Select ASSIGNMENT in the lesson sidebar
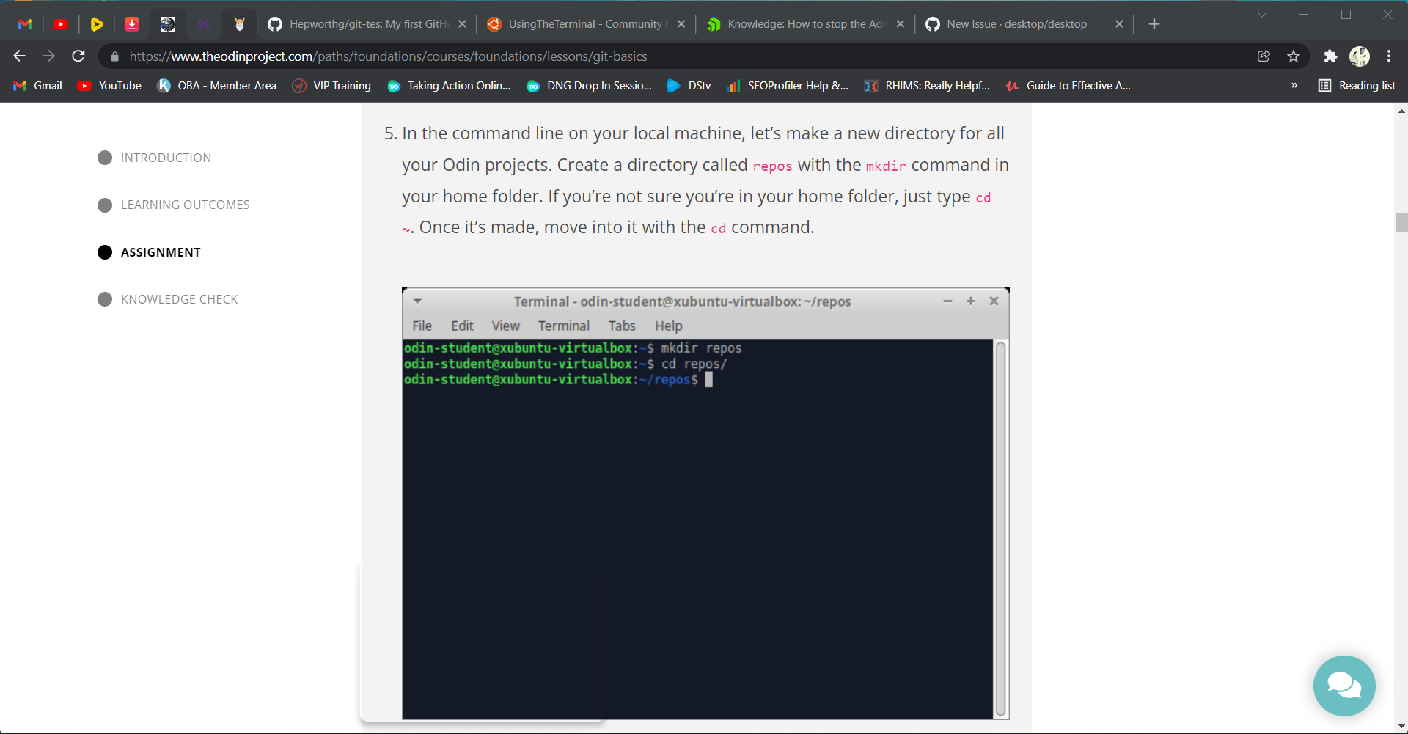 [161, 252]
